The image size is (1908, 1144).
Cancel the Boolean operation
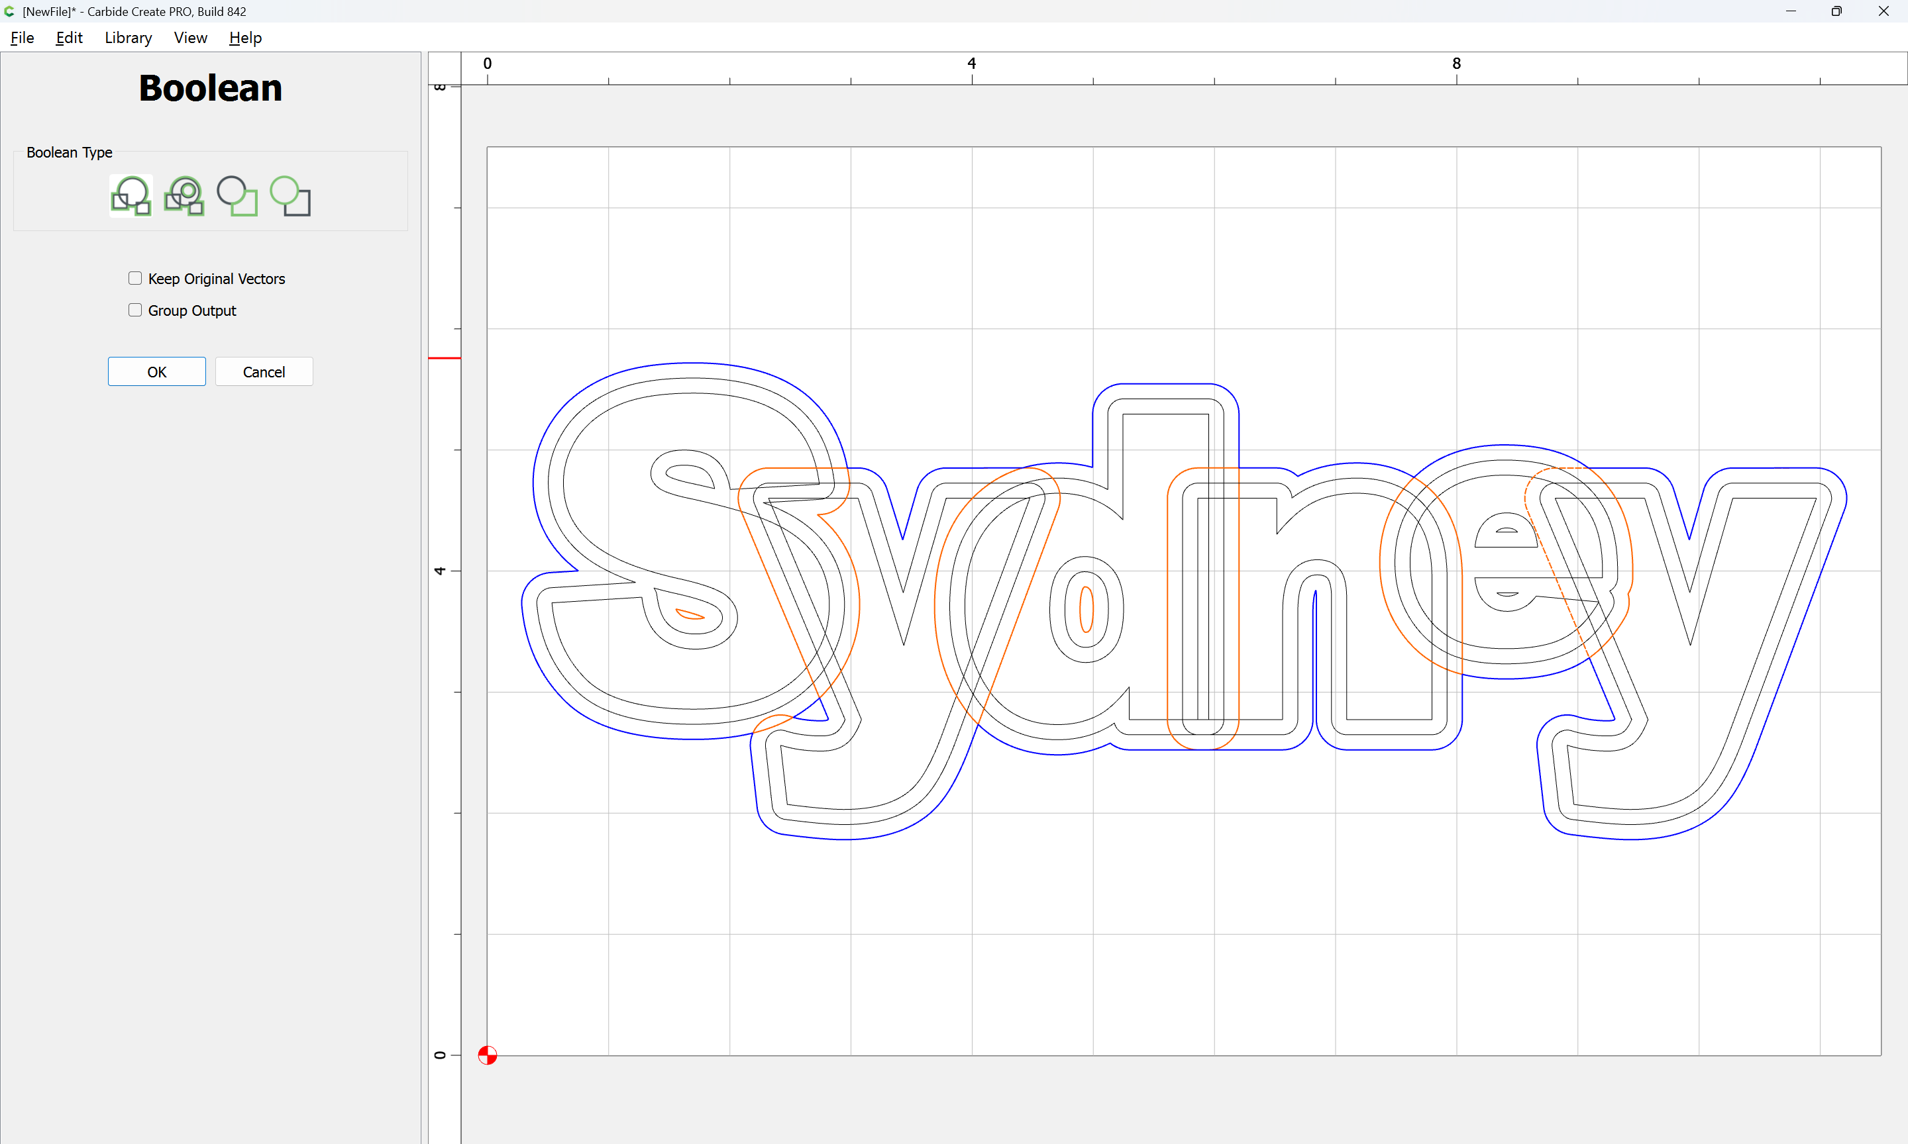[x=264, y=371]
